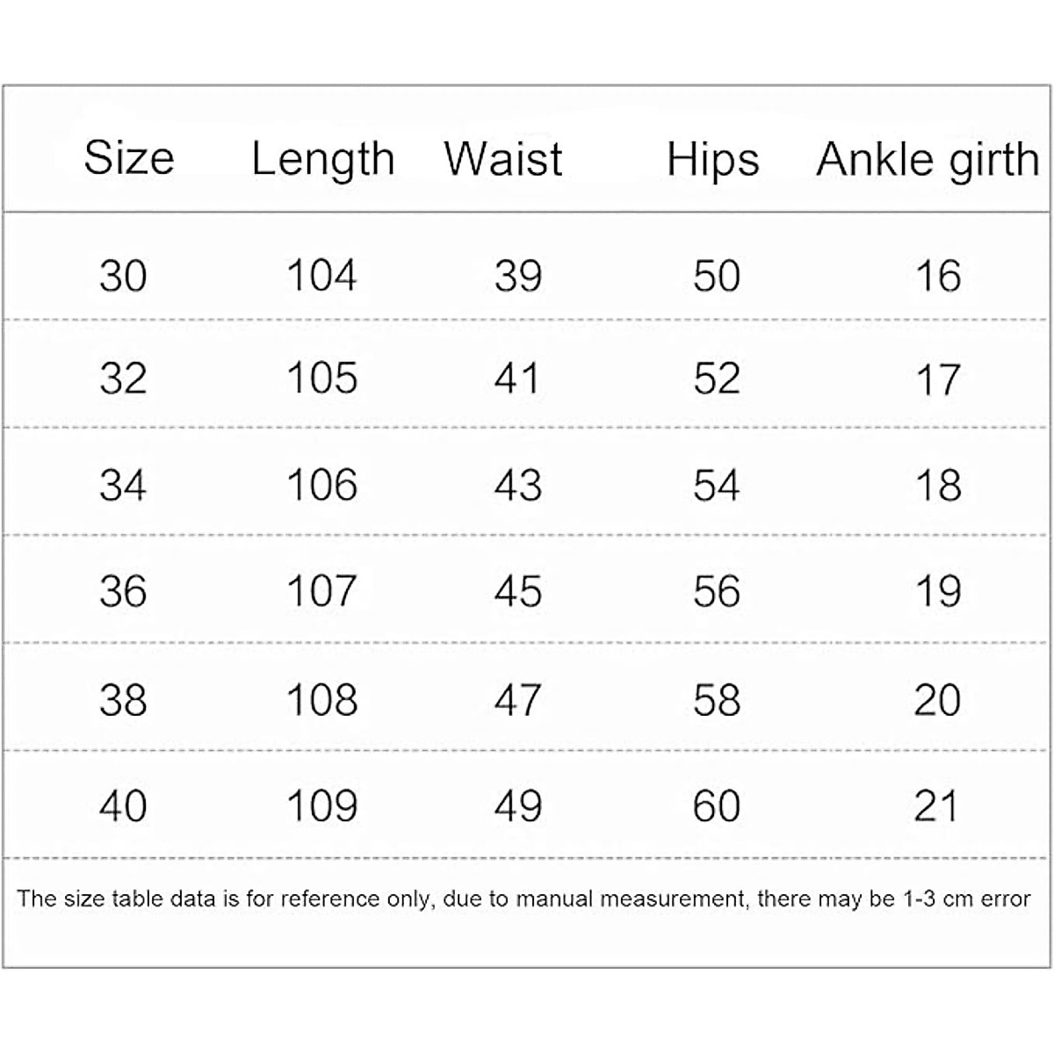Select the length value 104
This screenshot has height=1054, width=1054.
(322, 276)
